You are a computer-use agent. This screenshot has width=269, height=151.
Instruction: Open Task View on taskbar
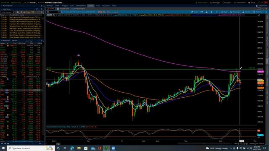[x=65, y=148]
